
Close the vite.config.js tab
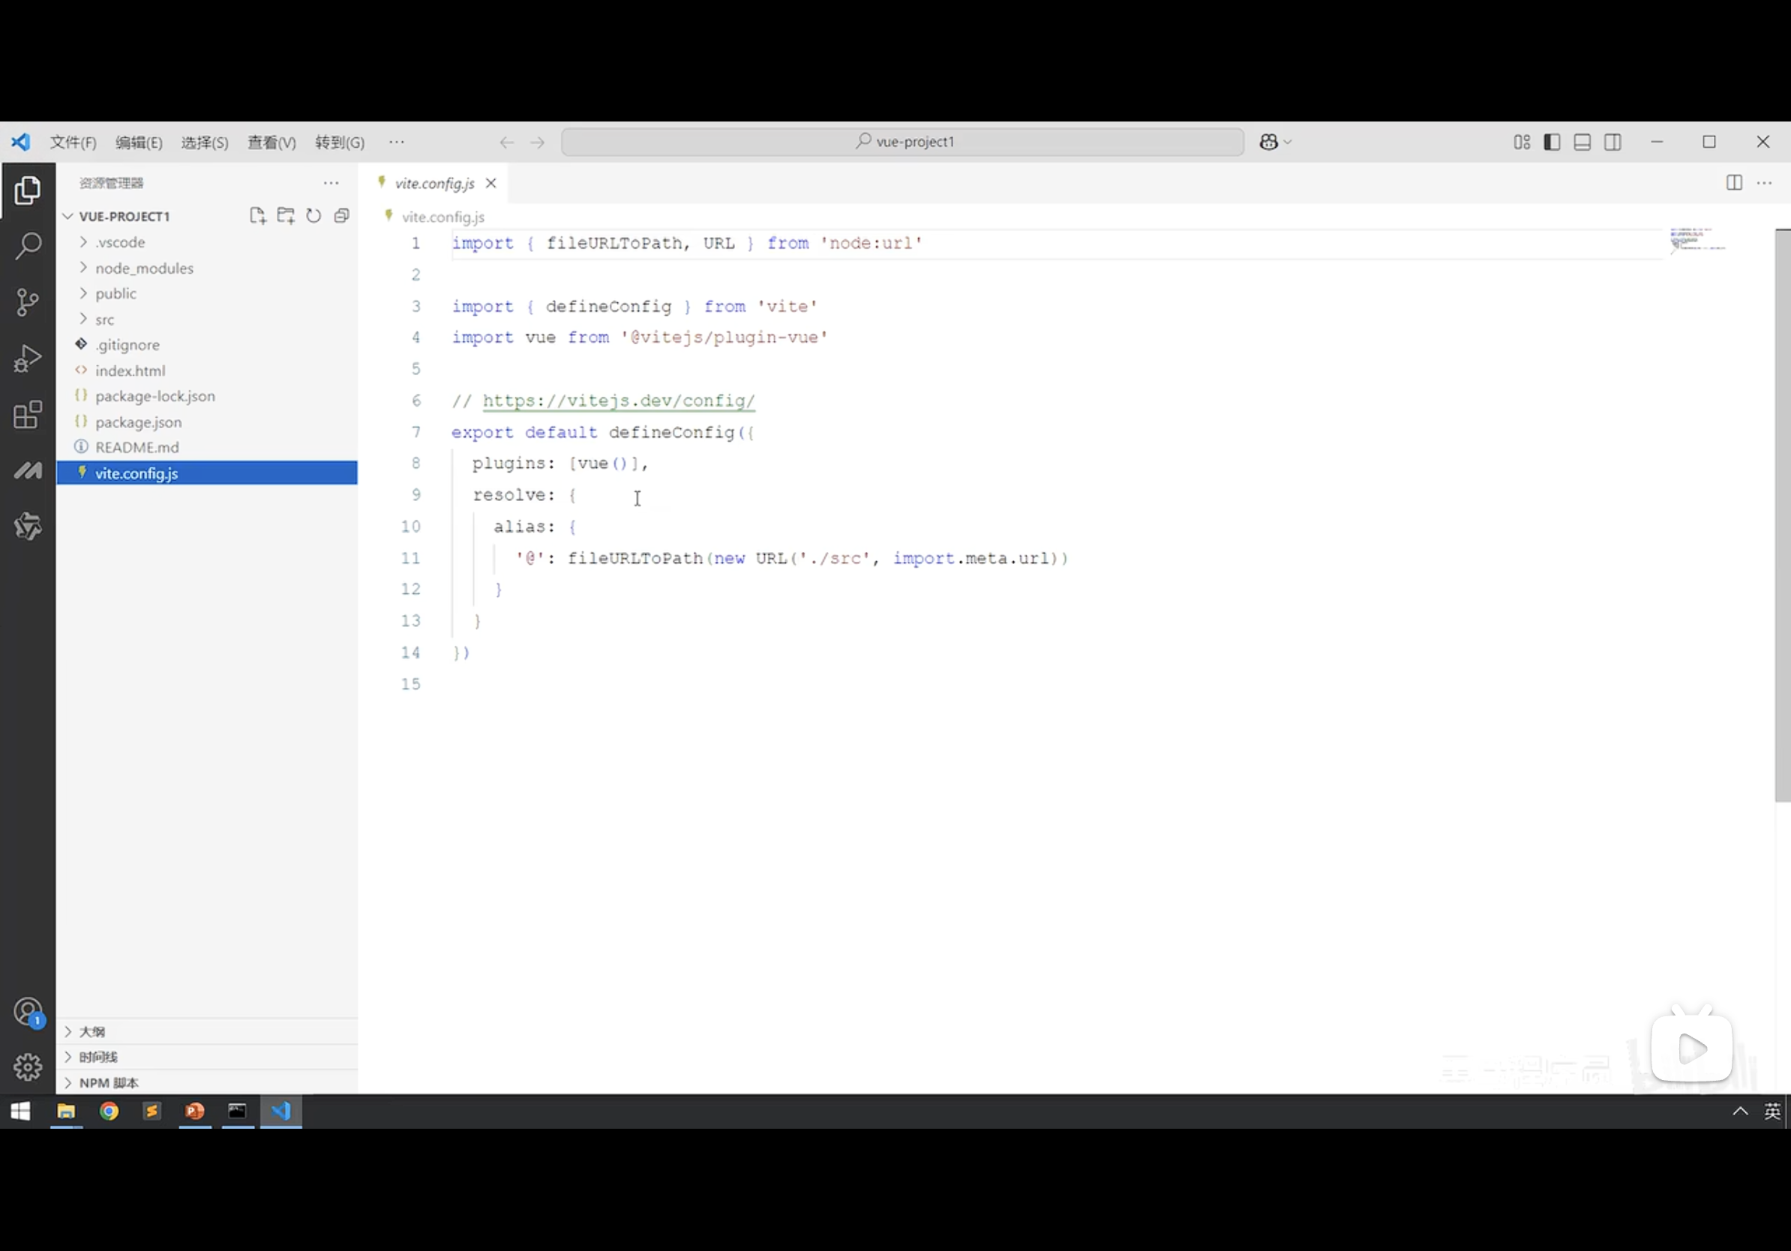tap(490, 183)
